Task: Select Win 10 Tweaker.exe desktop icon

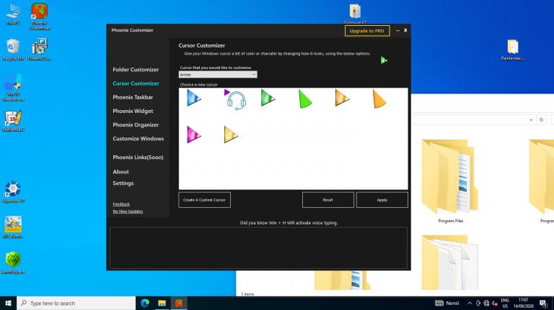Action: (14, 87)
